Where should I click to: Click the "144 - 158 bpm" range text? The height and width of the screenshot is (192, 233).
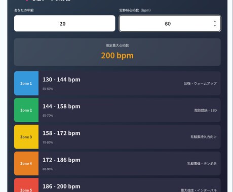tap(61, 106)
